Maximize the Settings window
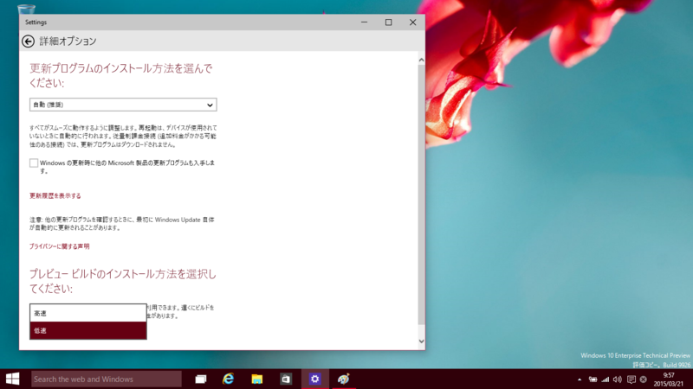 click(x=388, y=22)
